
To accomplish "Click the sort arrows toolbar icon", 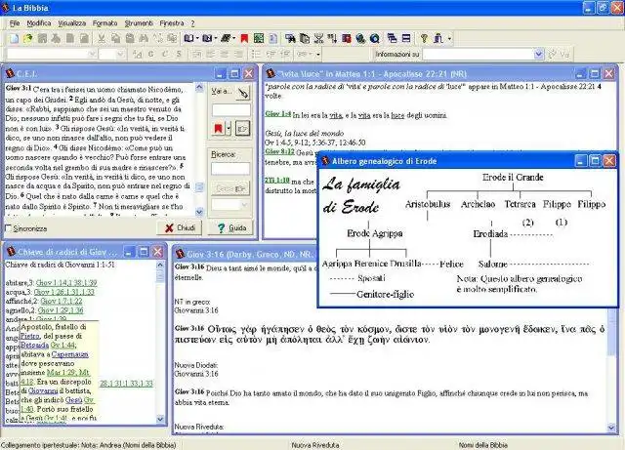I will 332,38.
